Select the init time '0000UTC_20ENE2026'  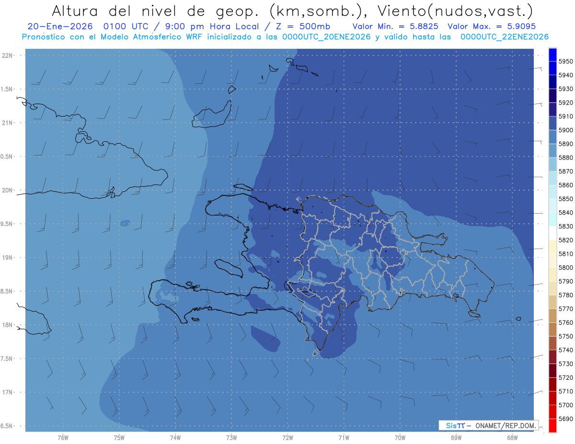326,37
